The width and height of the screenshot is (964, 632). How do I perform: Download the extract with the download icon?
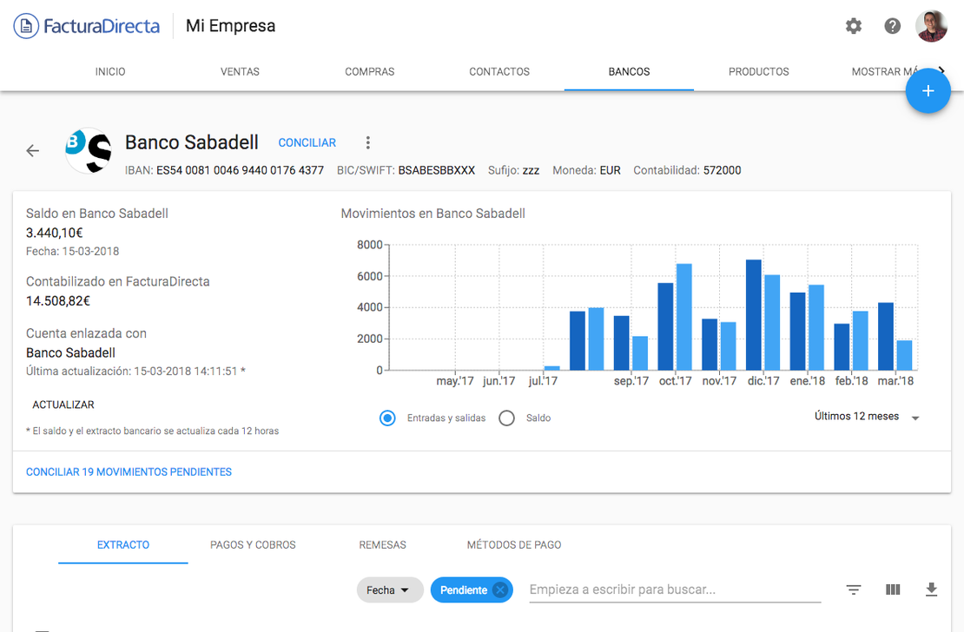click(x=931, y=589)
